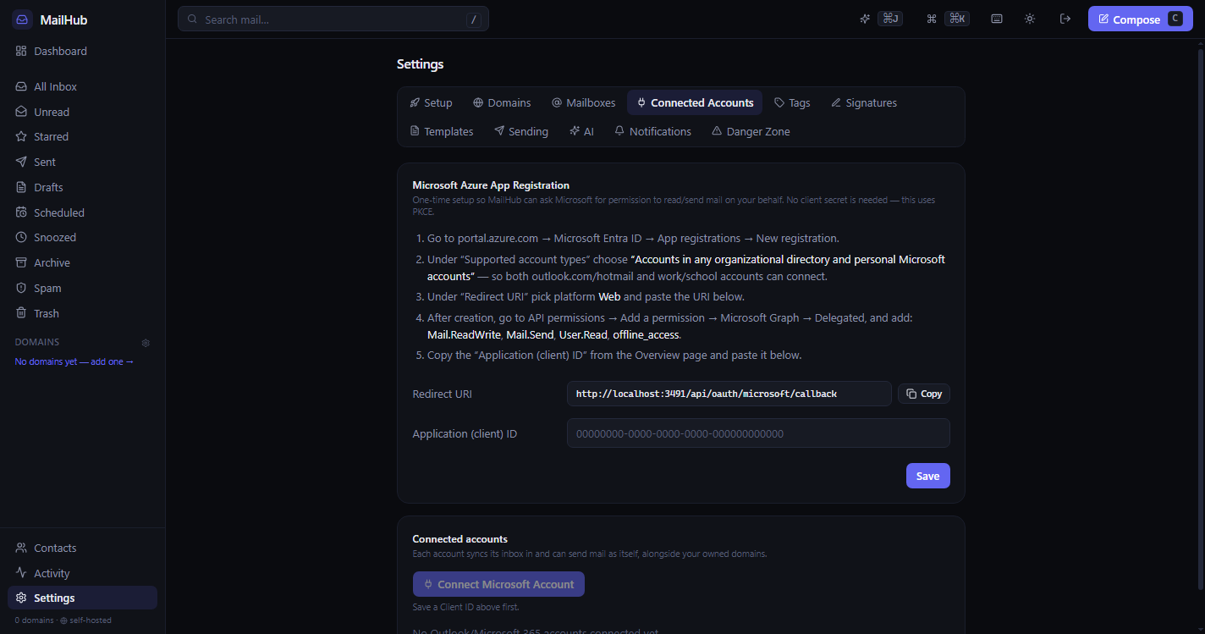This screenshot has height=634, width=1205.
Task: Select the Connected Accounts tab
Action: coord(695,102)
